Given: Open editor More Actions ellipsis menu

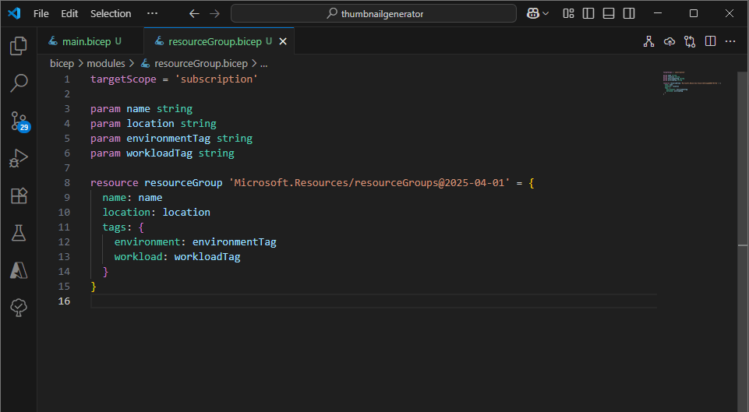Looking at the screenshot, I should pos(730,41).
